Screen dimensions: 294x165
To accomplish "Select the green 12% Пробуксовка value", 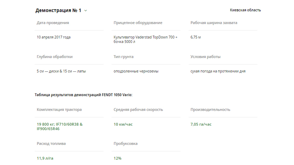I will pos(117,158).
